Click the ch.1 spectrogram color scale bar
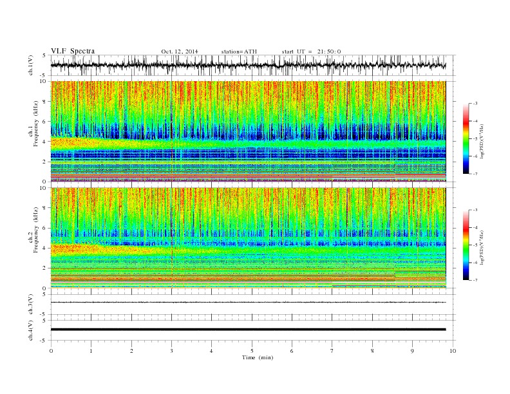 (x=466, y=139)
